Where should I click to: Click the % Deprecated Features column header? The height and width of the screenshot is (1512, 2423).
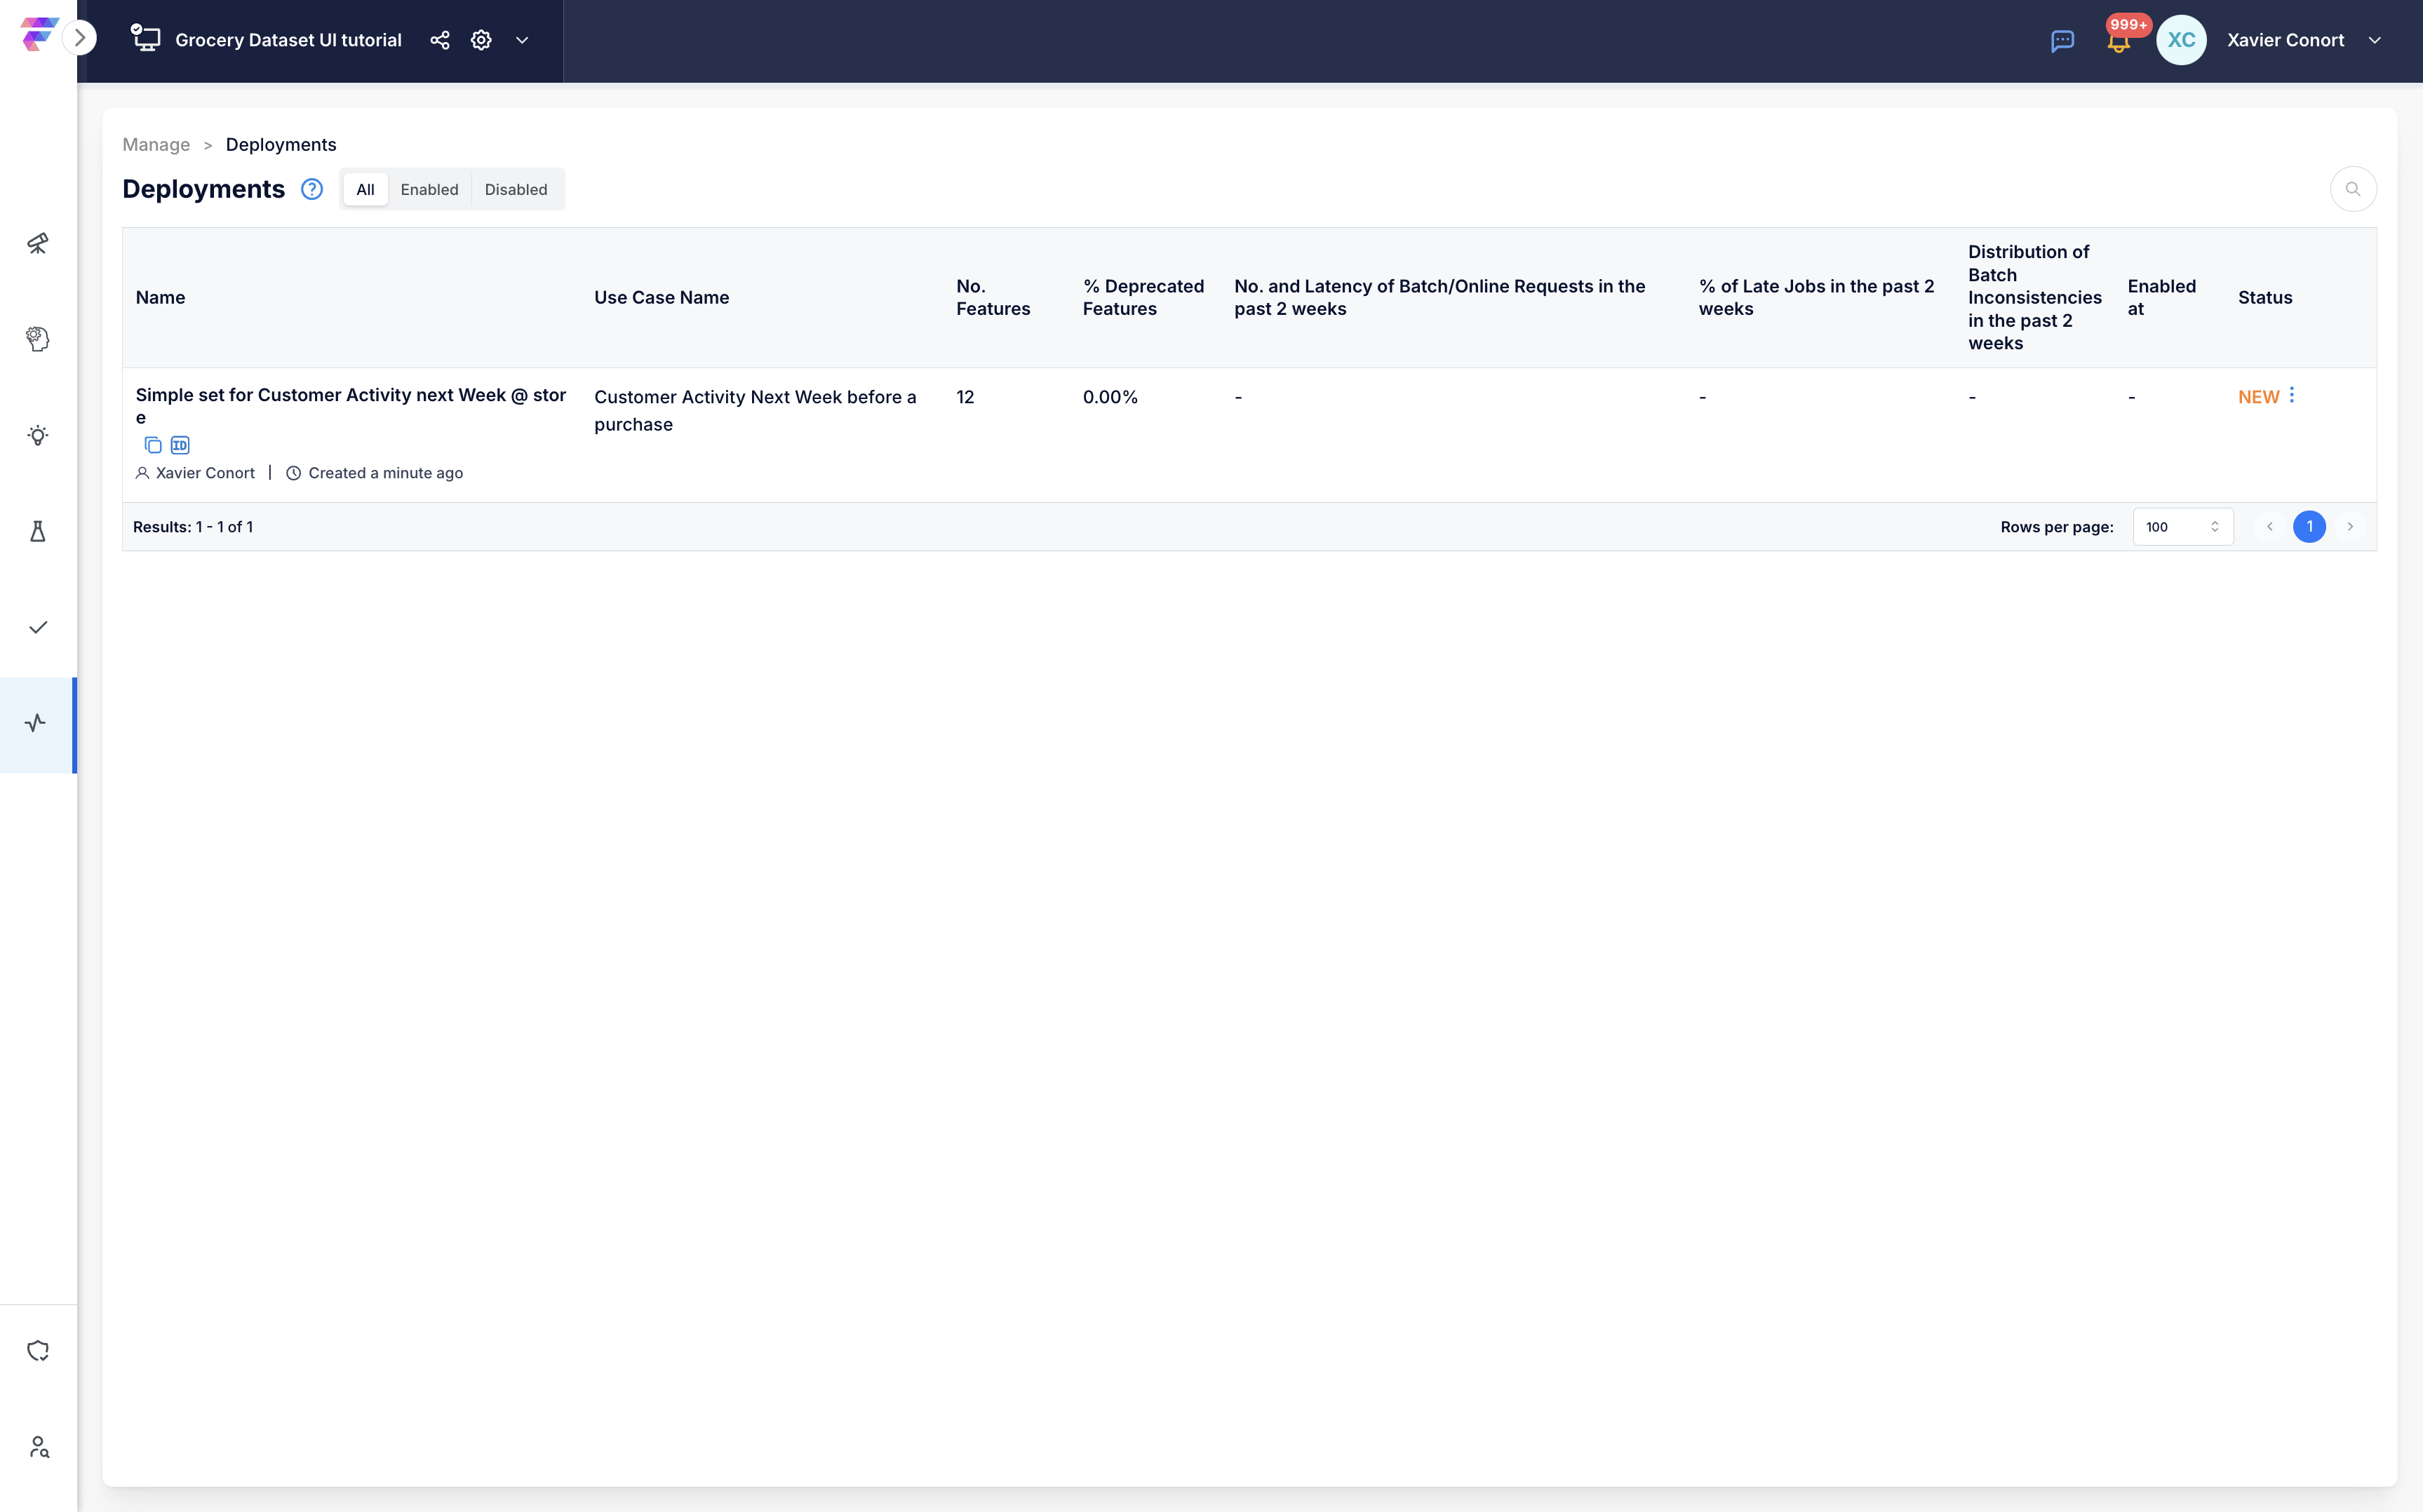[1143, 297]
